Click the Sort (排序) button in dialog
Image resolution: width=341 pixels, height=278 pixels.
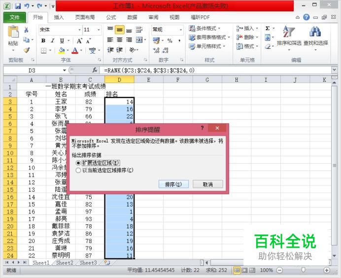pos(173,184)
